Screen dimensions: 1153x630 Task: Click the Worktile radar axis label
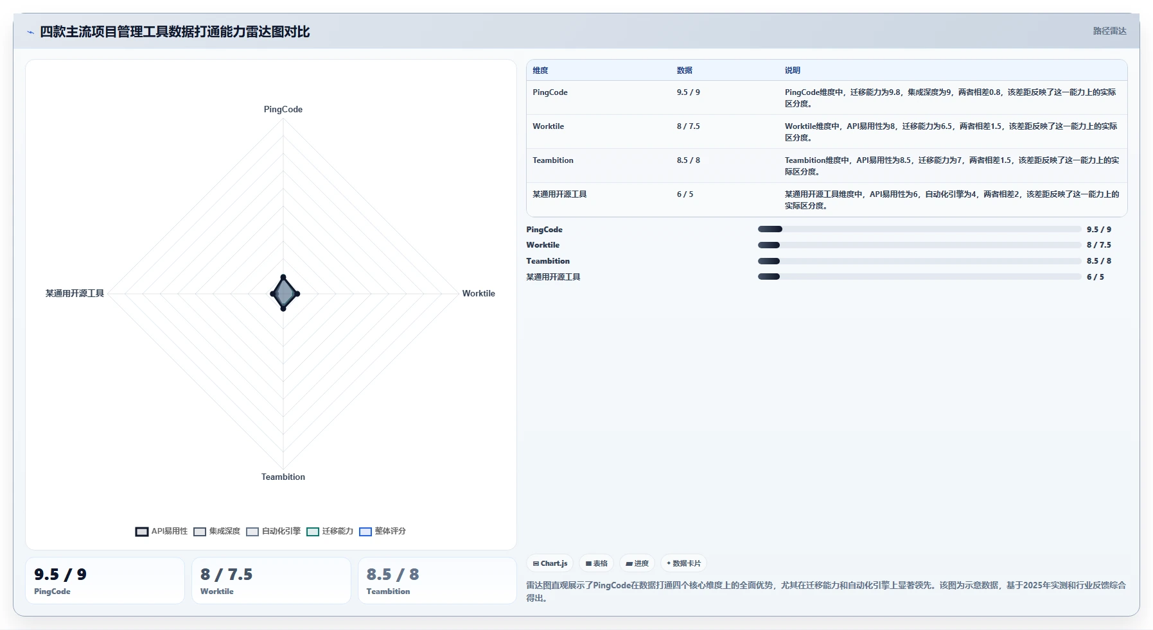click(x=479, y=293)
